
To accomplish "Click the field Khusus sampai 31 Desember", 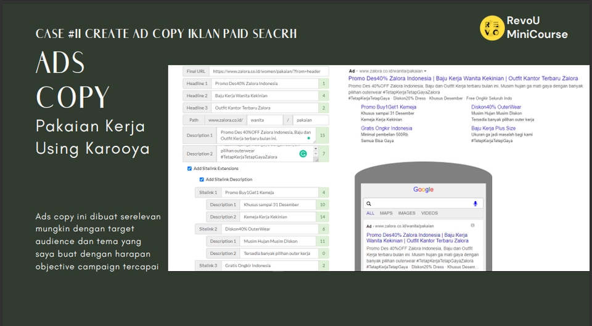I will [279, 205].
